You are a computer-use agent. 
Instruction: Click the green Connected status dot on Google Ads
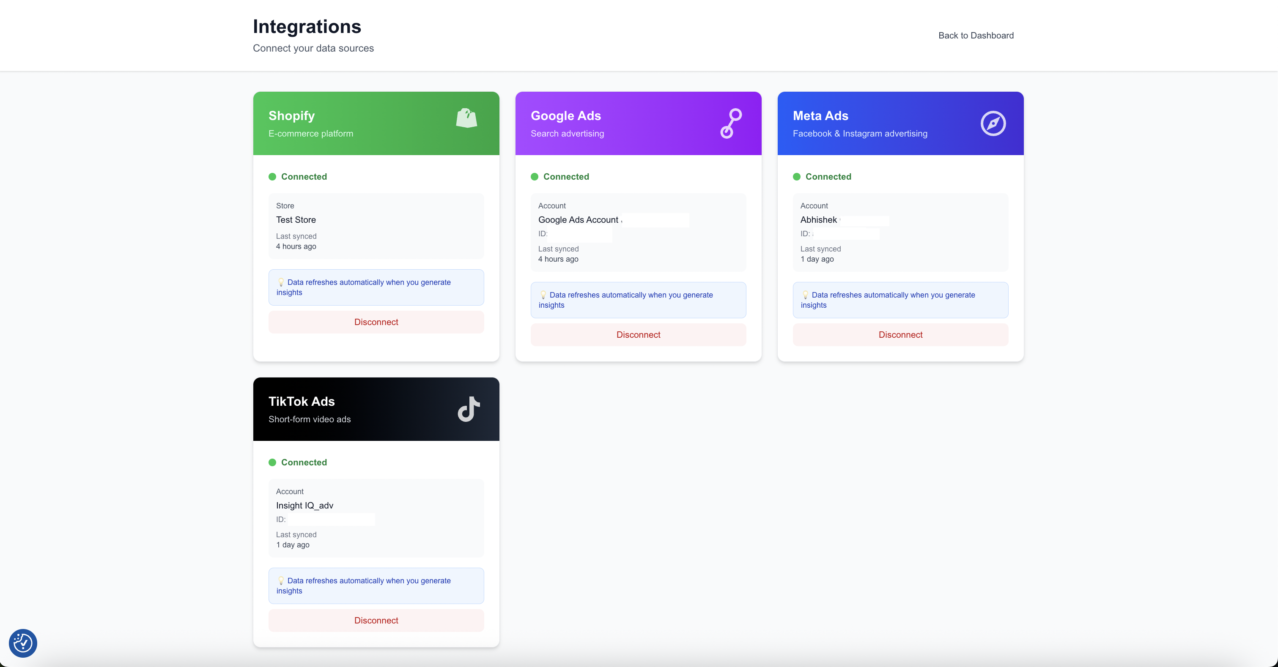click(534, 177)
